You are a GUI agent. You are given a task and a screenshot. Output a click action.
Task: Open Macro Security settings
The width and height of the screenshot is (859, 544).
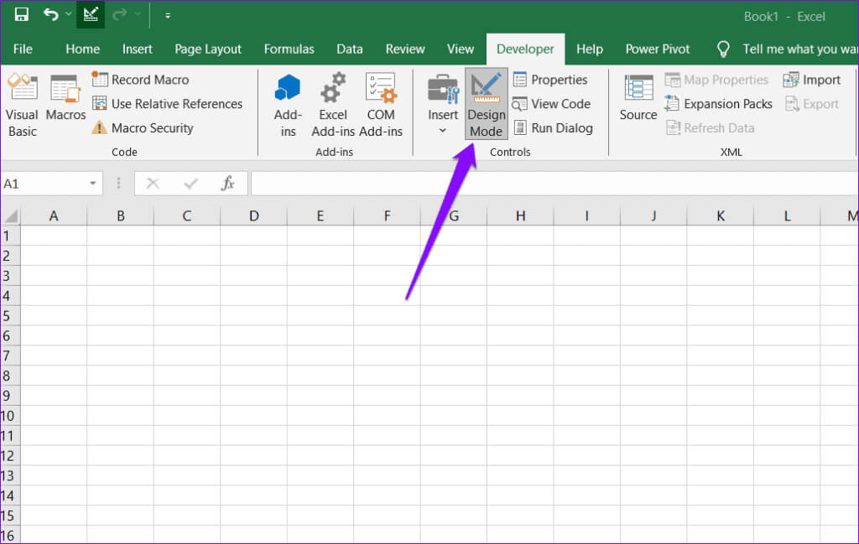click(143, 127)
